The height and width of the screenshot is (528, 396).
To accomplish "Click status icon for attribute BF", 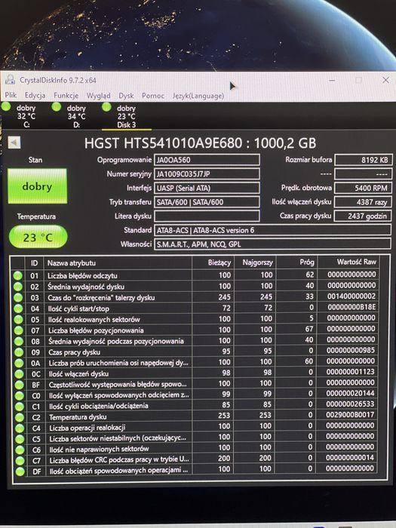I will tap(19, 385).
